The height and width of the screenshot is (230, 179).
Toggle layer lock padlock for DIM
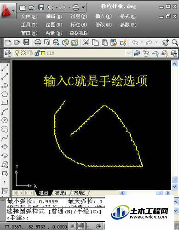point(37,53)
